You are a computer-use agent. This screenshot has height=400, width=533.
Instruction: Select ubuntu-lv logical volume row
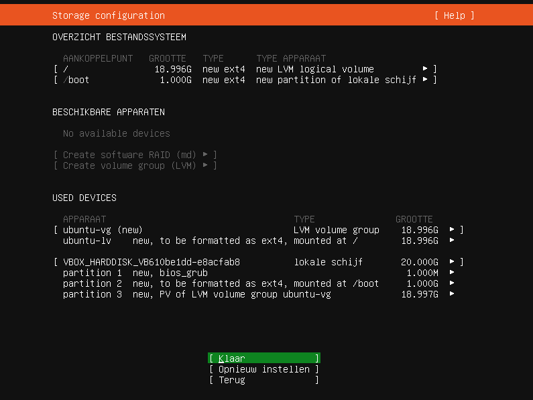click(x=258, y=241)
